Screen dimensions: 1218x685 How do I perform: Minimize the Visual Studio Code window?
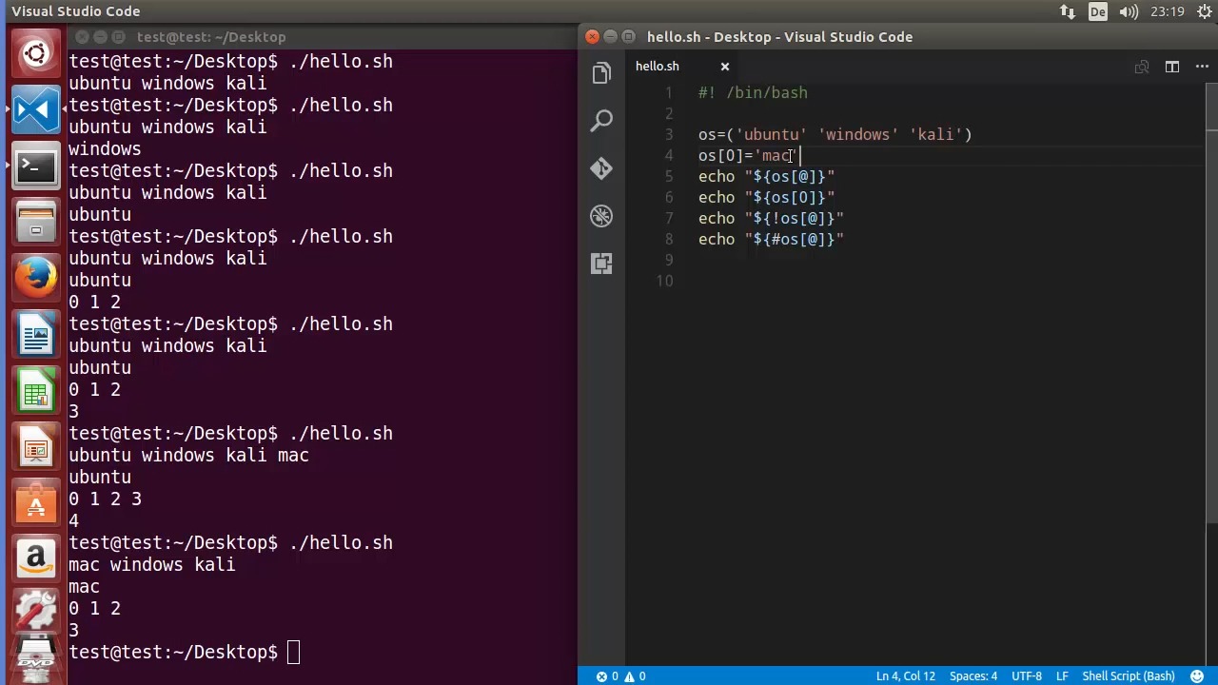click(x=611, y=37)
